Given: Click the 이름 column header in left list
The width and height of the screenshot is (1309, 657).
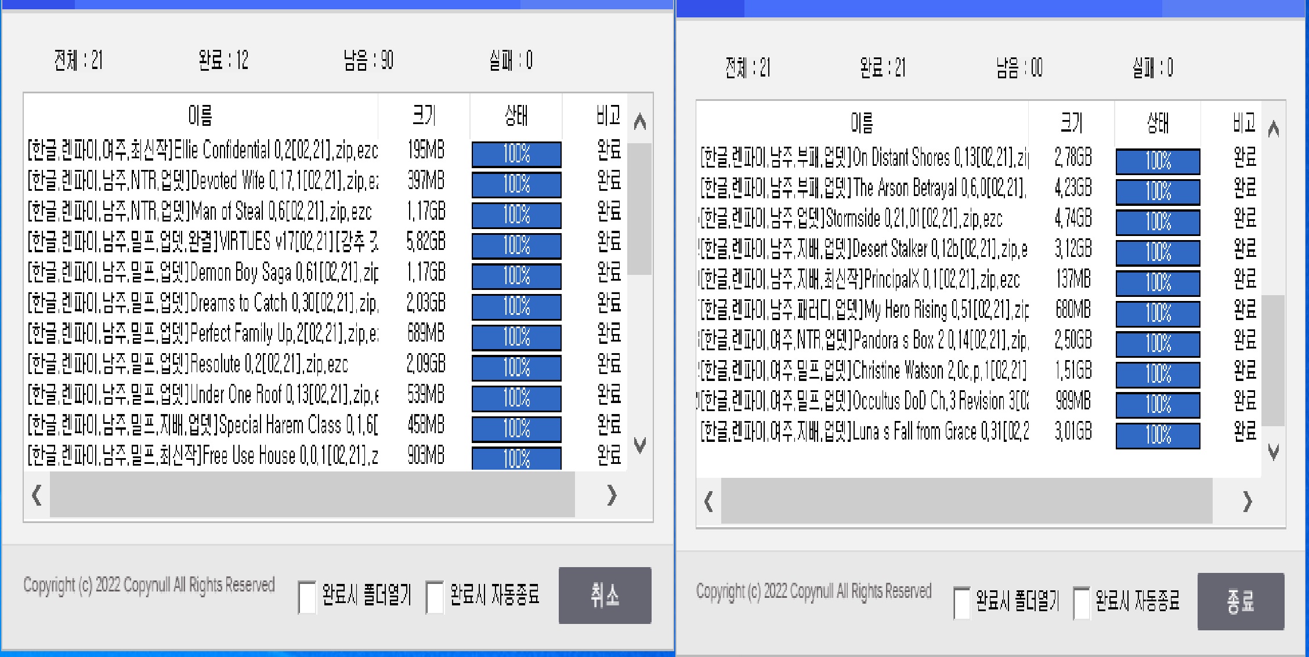Looking at the screenshot, I should 200,115.
